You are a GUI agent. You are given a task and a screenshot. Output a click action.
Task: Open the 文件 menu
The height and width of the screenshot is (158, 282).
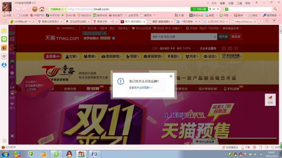pos(214,3)
